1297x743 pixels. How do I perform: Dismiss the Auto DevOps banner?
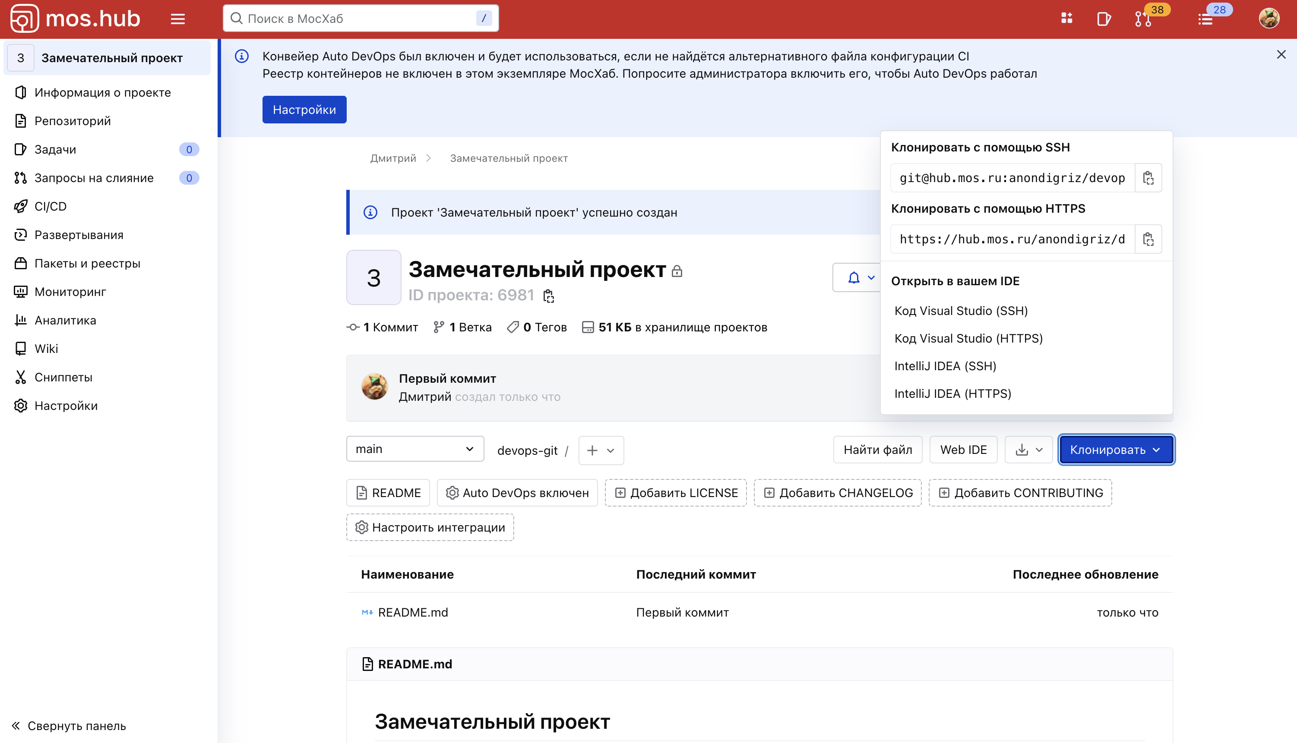pos(1281,55)
